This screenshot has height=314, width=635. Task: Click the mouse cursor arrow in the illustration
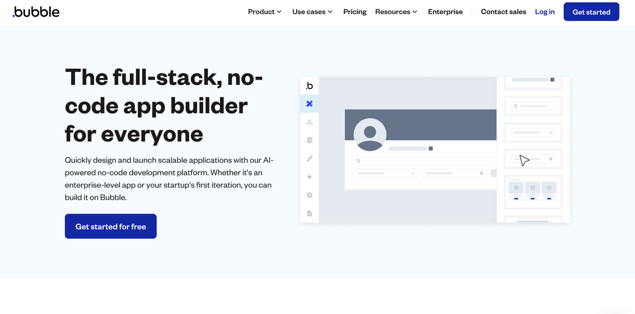525,160
